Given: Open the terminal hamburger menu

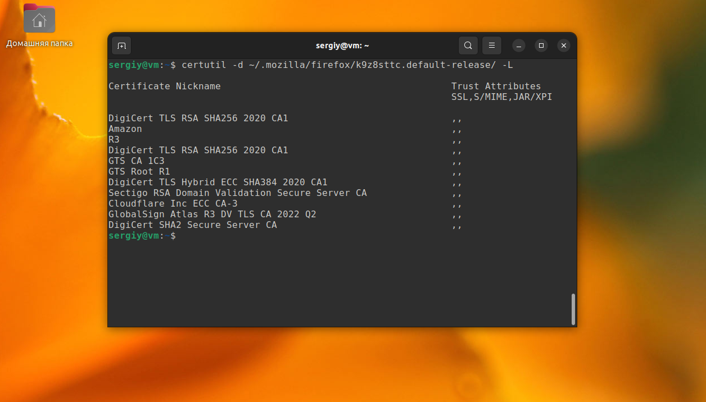Looking at the screenshot, I should click(491, 45).
